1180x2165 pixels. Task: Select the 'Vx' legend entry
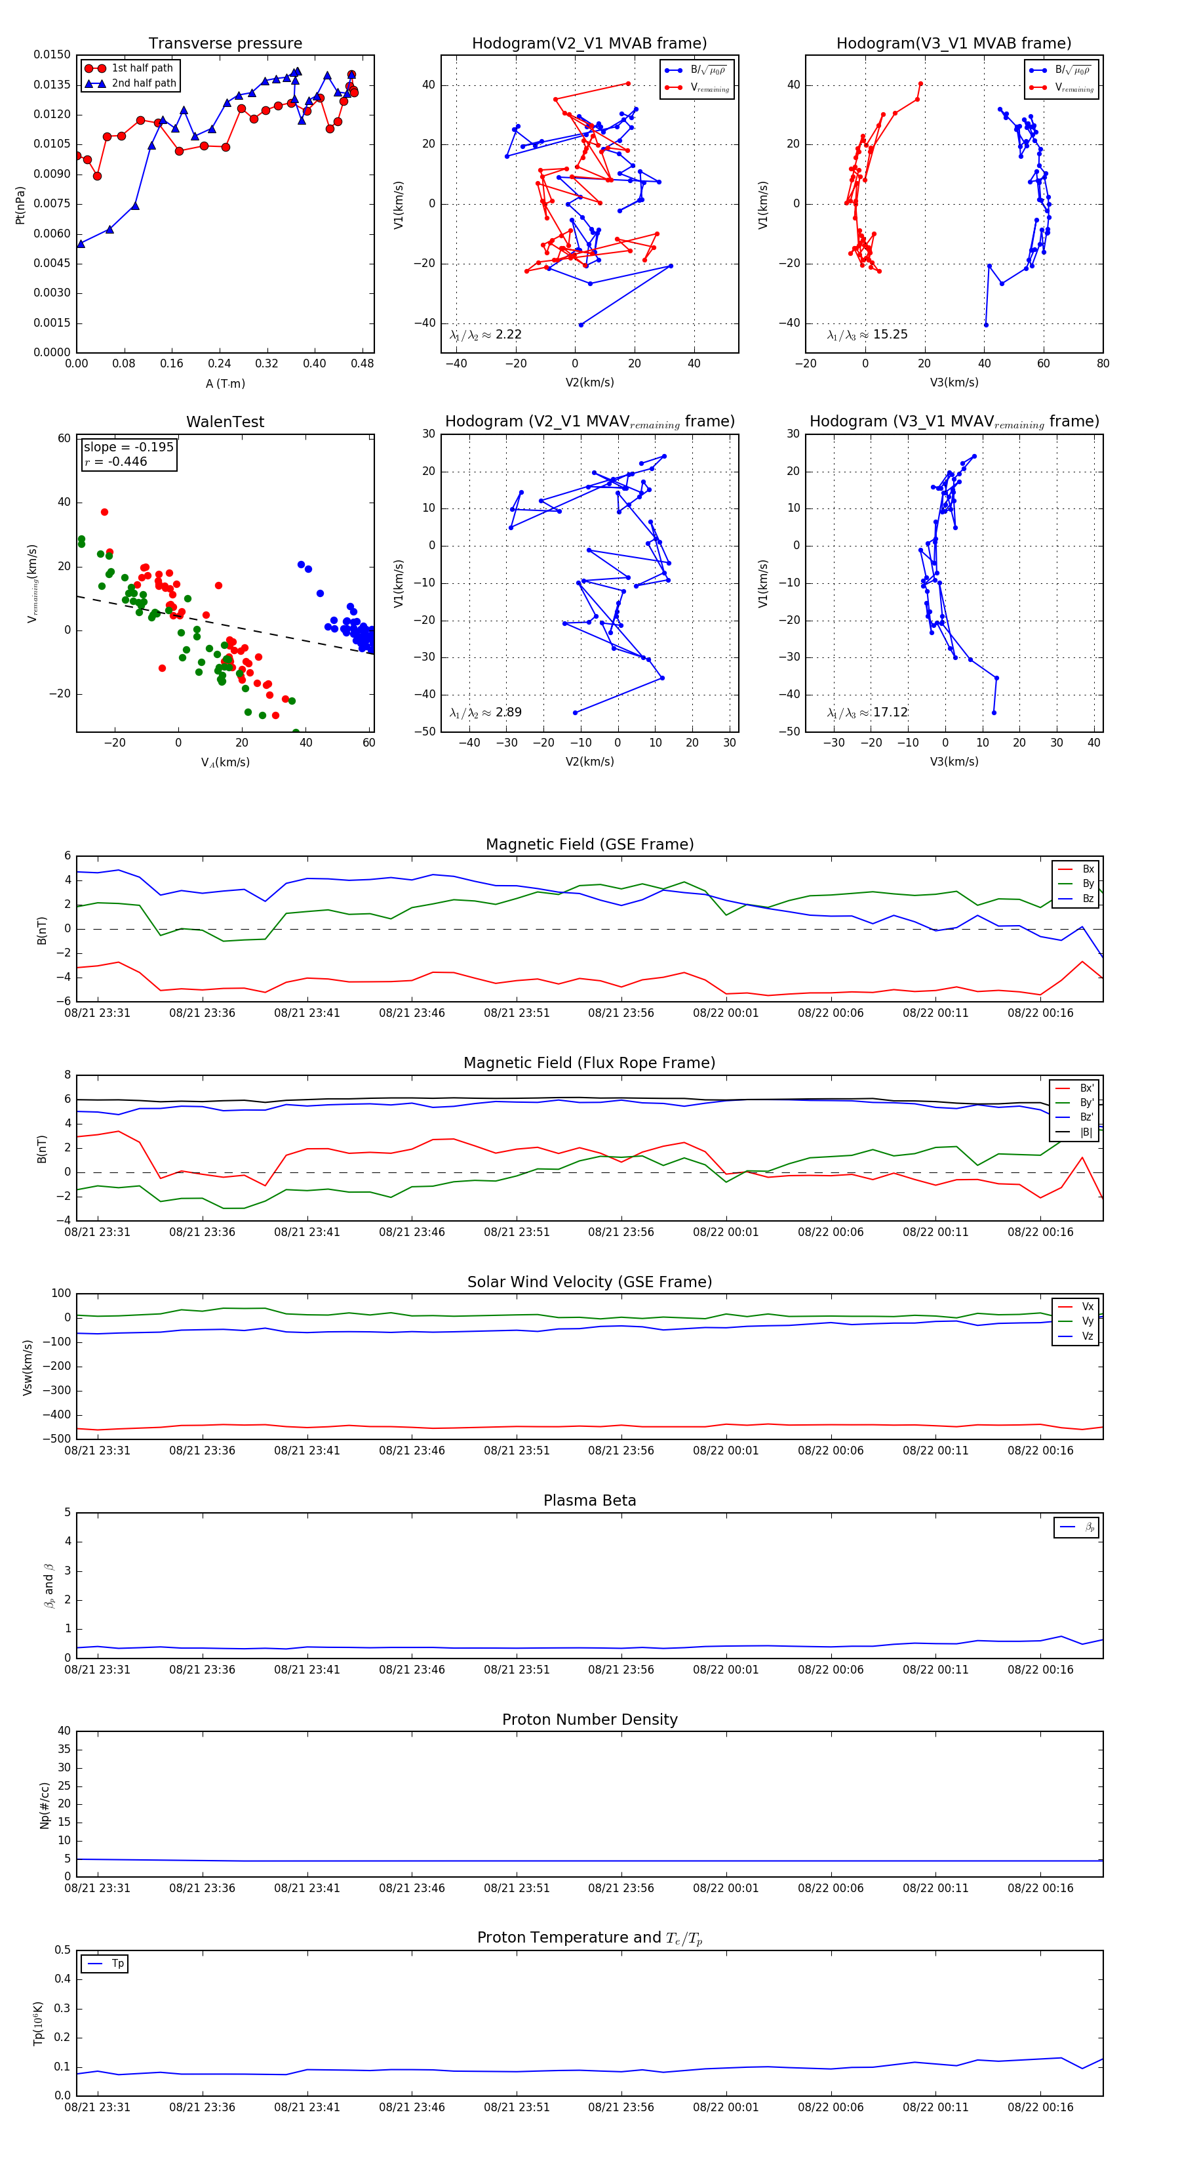click(x=1076, y=1306)
